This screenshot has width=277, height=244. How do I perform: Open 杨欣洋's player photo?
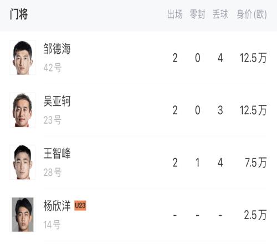click(x=23, y=215)
